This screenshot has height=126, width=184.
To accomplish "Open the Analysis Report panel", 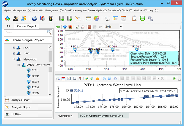I will (x=28, y=107).
